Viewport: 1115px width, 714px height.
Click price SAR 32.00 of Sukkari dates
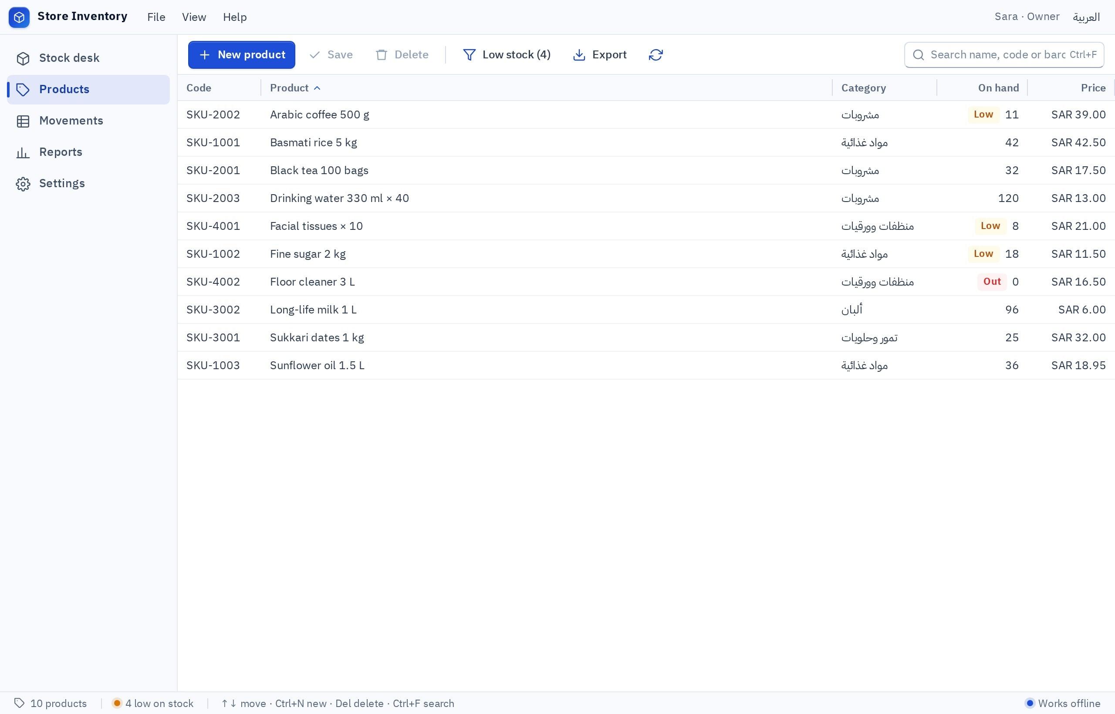[x=1078, y=337]
